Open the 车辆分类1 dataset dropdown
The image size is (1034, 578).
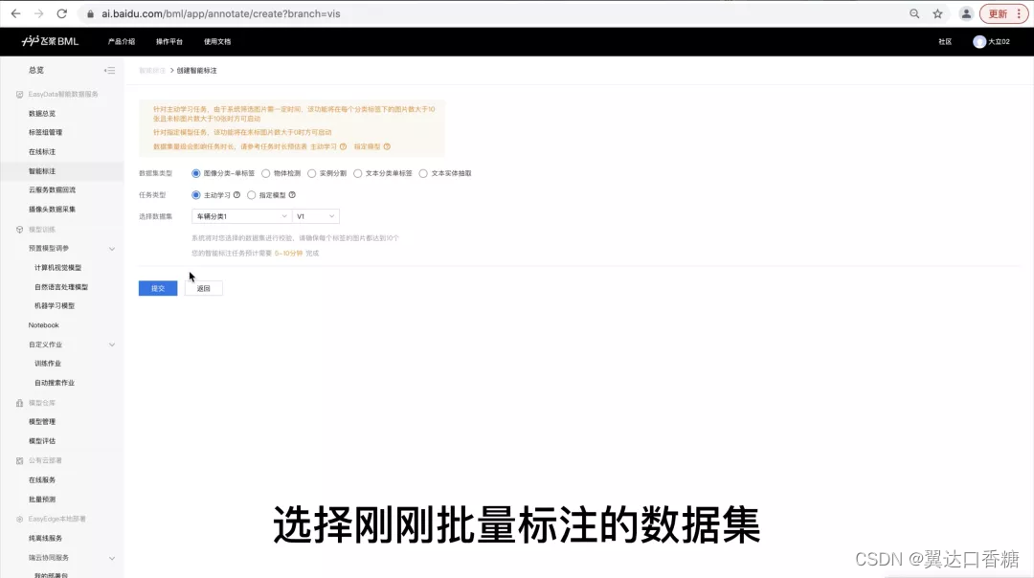(240, 216)
